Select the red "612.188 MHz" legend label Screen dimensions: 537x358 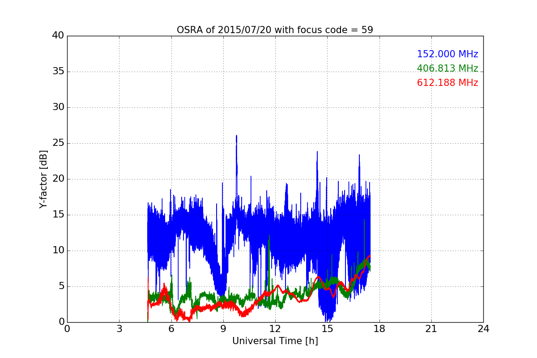tap(447, 83)
